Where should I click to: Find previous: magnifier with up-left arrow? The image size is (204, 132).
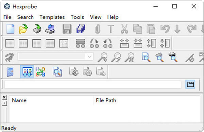(116, 57)
